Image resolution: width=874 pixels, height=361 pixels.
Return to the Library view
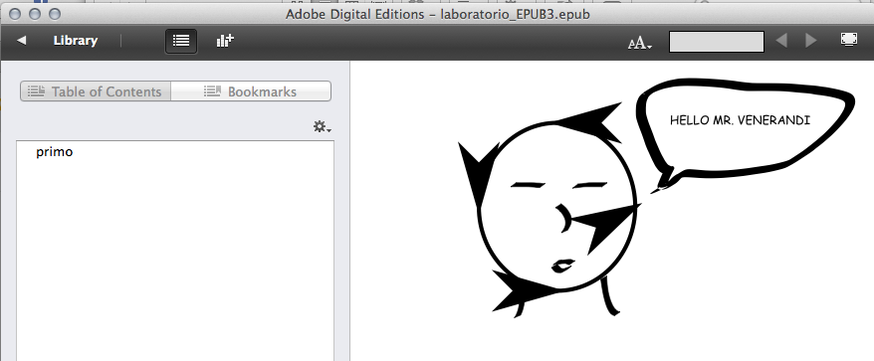pyautogui.click(x=76, y=41)
